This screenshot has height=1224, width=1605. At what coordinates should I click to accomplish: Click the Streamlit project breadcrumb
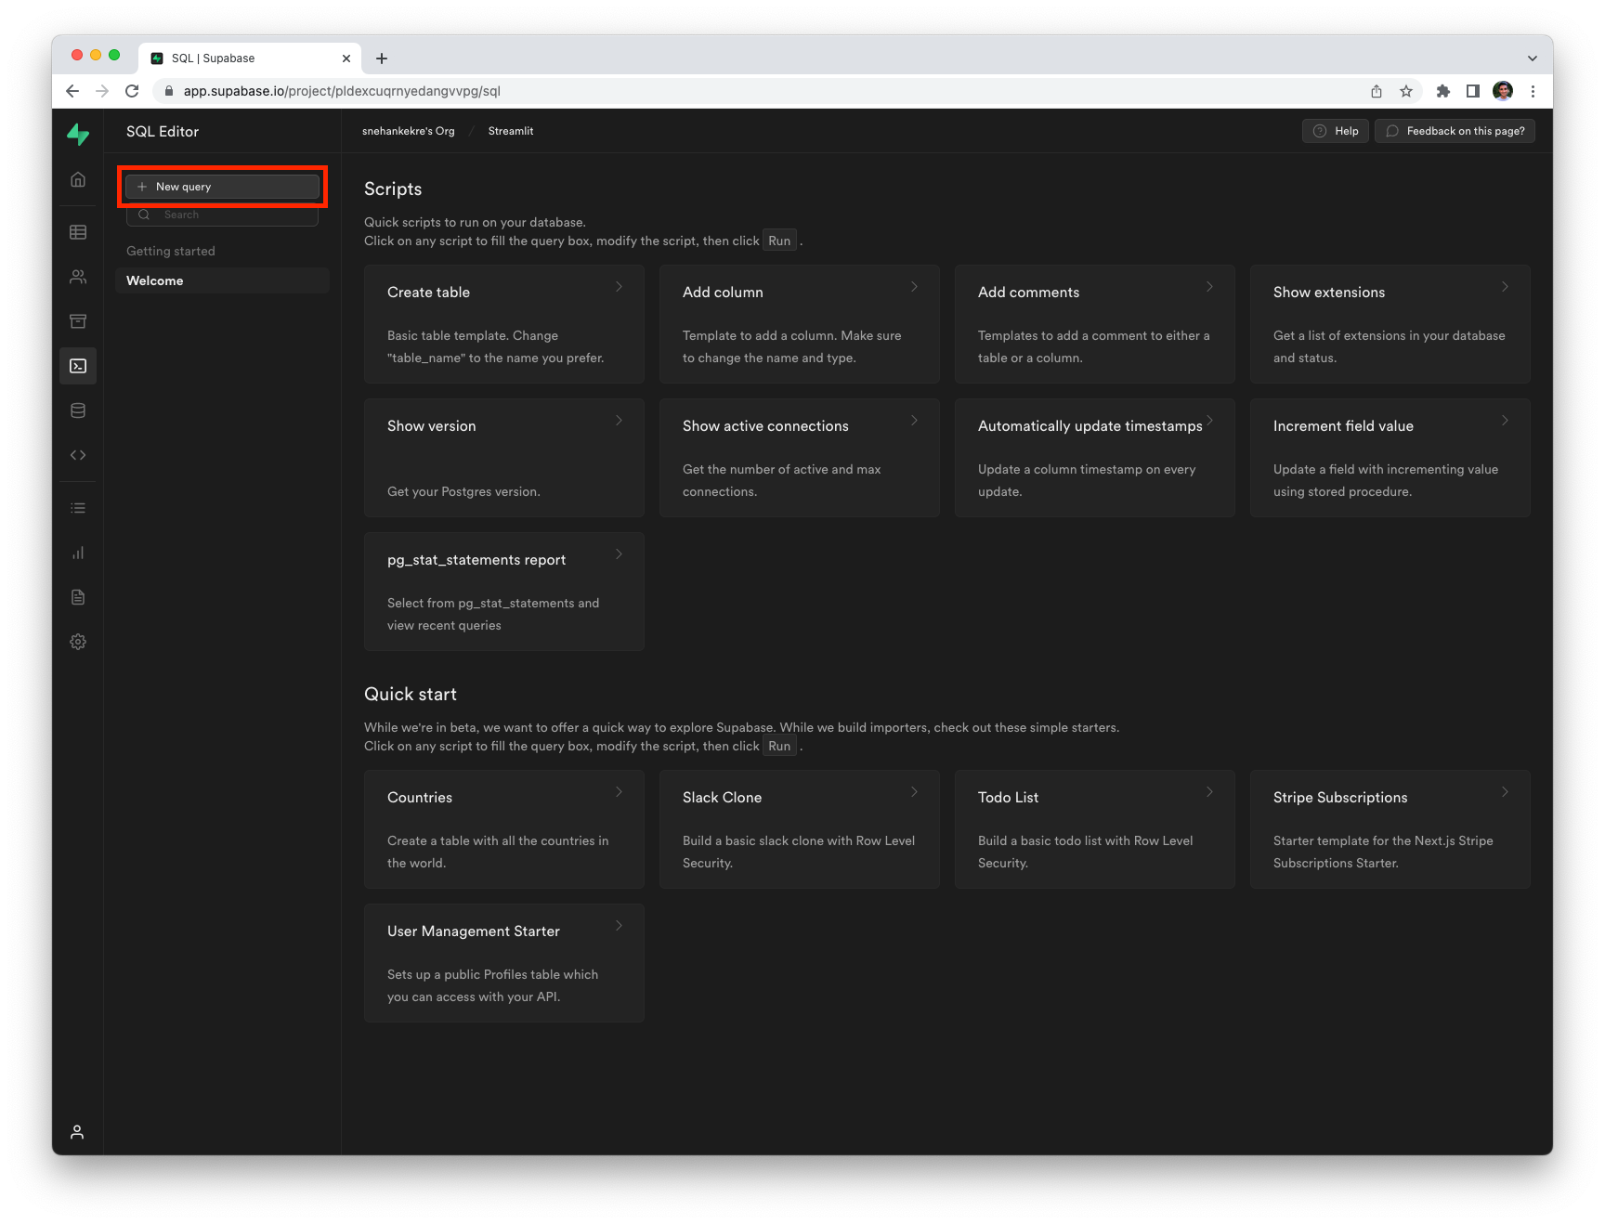pos(511,131)
